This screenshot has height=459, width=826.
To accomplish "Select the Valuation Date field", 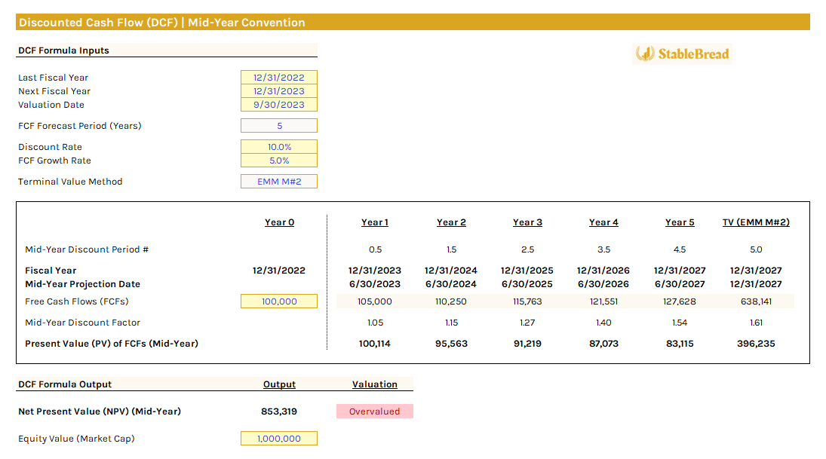I will pyautogui.click(x=279, y=104).
